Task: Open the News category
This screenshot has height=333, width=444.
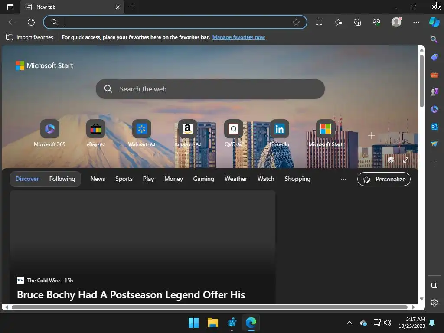Action: click(x=98, y=179)
